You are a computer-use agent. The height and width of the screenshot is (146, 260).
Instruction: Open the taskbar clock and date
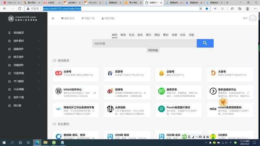[245, 142]
